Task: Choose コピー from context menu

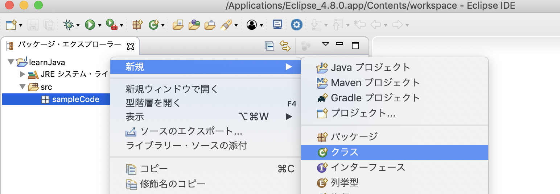Action: click(206, 169)
